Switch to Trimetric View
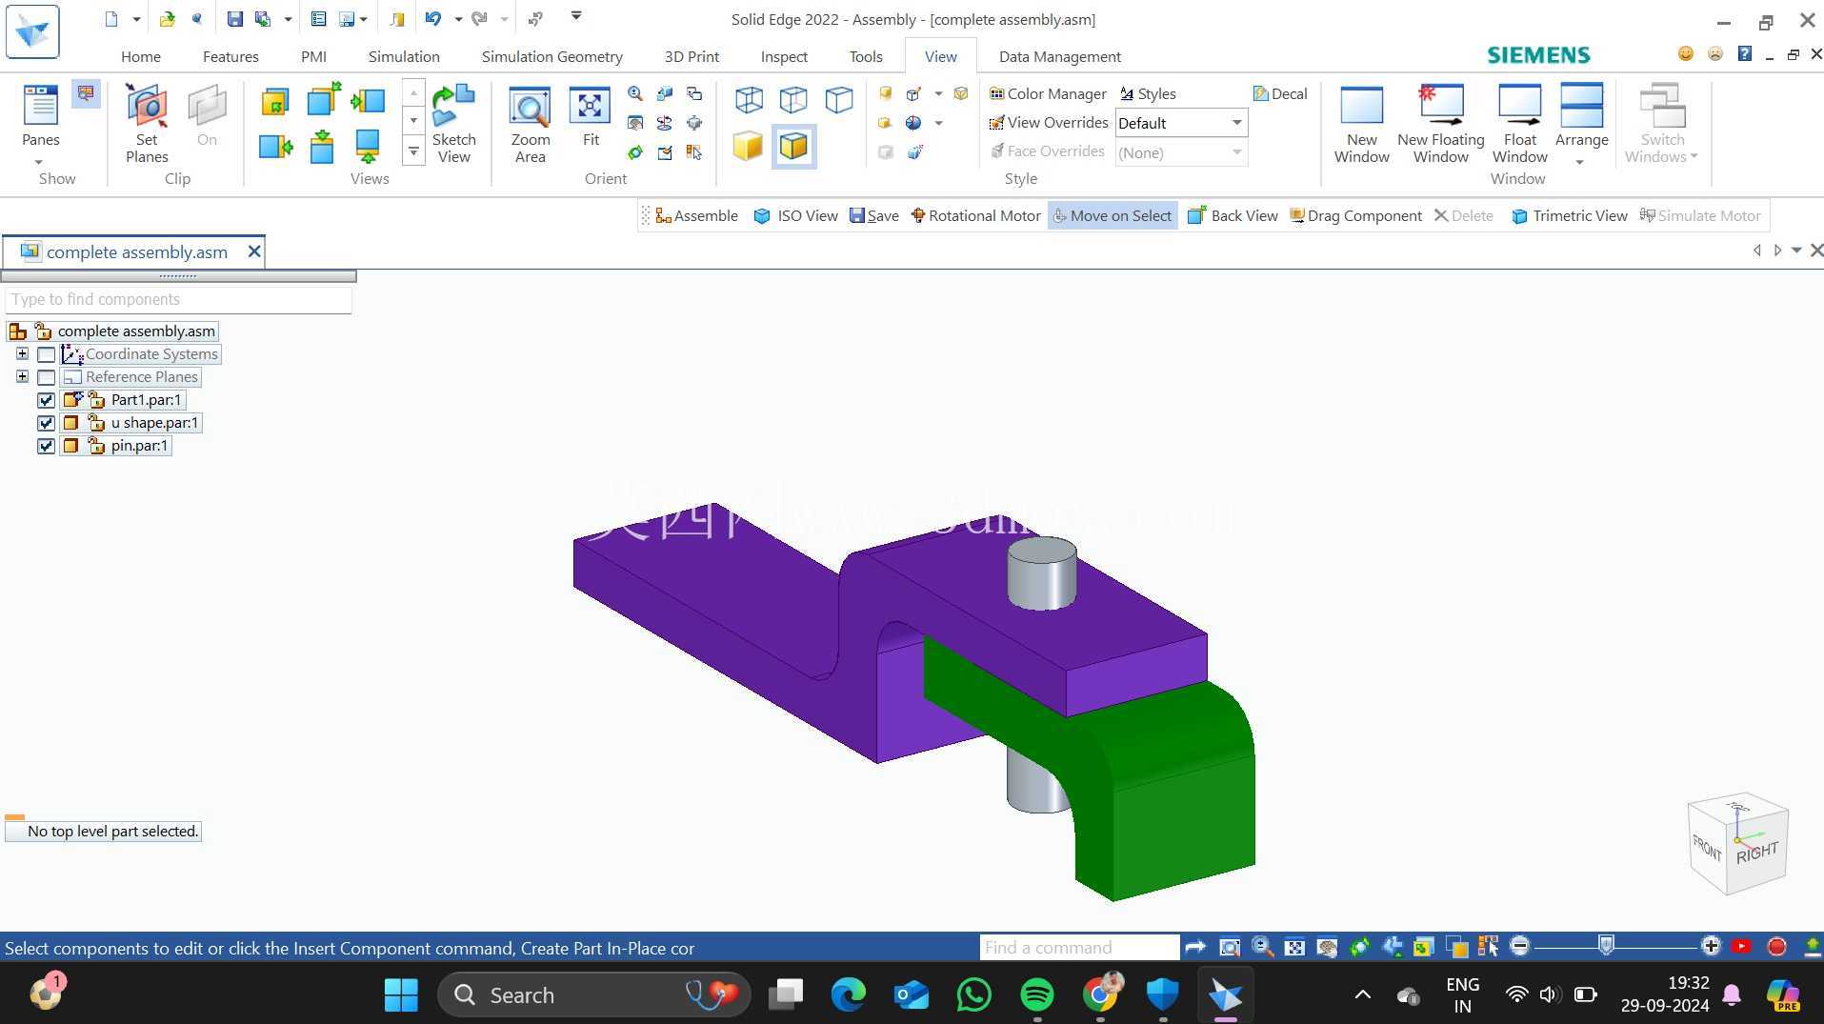The height and width of the screenshot is (1024, 1824). [1569, 216]
